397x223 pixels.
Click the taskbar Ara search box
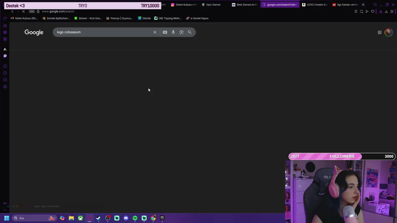pos(34,218)
